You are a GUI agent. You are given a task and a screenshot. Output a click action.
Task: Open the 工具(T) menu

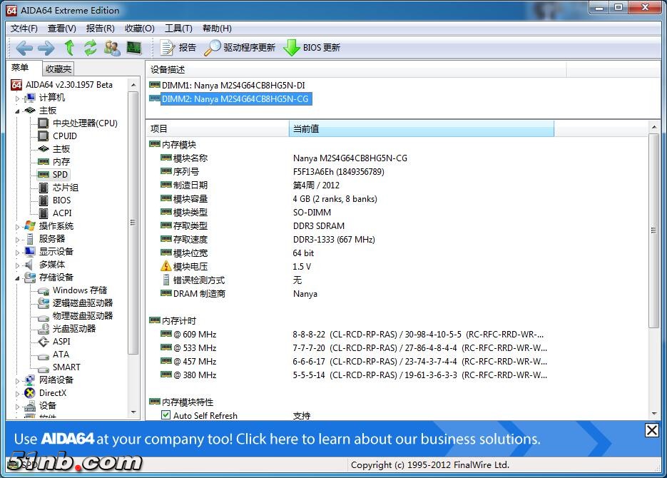(x=178, y=29)
